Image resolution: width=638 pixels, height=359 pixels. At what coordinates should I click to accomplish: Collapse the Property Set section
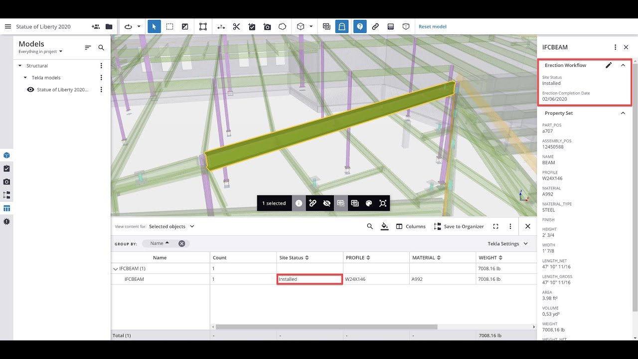click(x=623, y=113)
